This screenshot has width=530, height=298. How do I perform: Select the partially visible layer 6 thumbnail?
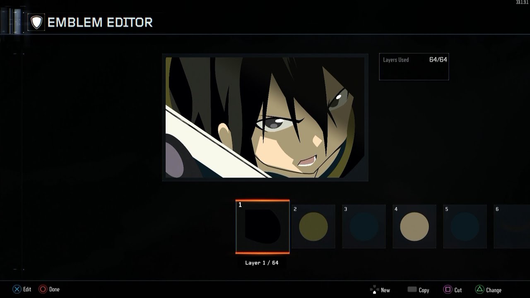[512, 226]
